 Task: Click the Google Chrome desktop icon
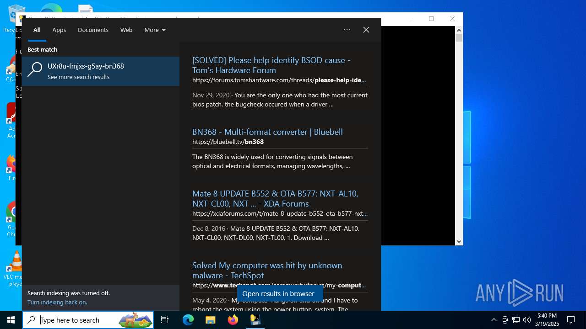click(13, 219)
